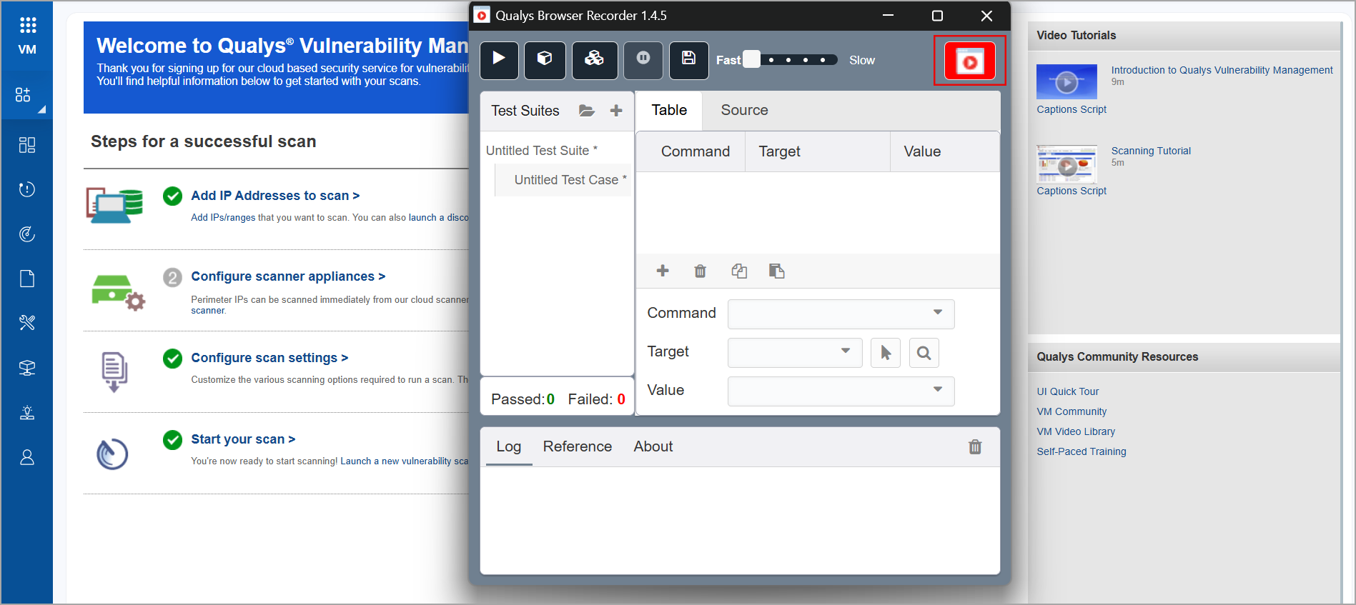1356x605 pixels.
Task: Open the About tab
Action: (x=653, y=446)
